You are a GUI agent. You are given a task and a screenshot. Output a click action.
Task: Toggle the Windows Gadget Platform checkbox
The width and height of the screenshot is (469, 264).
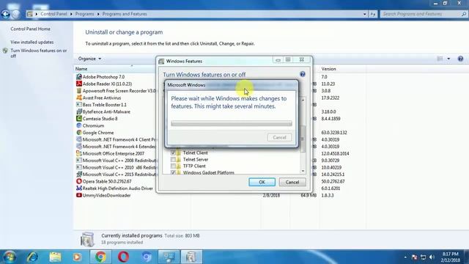173,172
